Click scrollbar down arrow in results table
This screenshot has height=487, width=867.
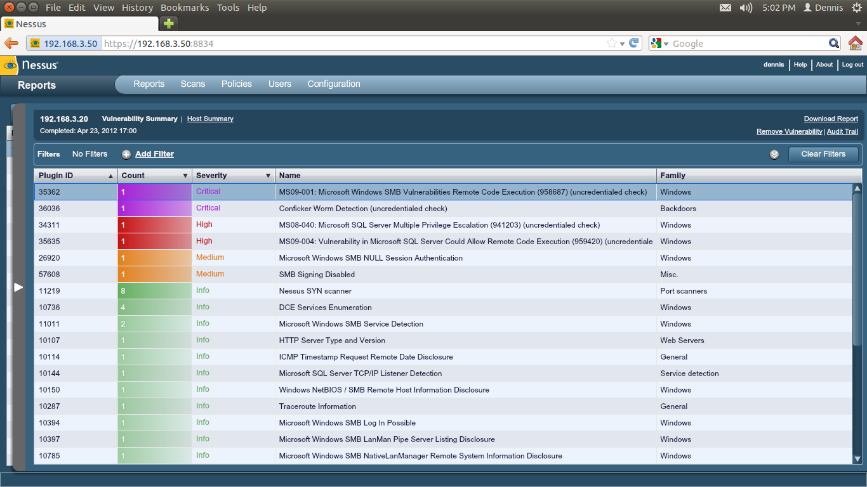click(x=857, y=458)
